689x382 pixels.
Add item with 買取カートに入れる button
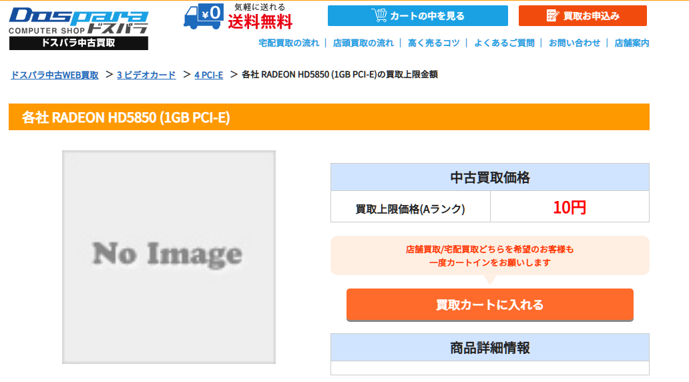(489, 305)
